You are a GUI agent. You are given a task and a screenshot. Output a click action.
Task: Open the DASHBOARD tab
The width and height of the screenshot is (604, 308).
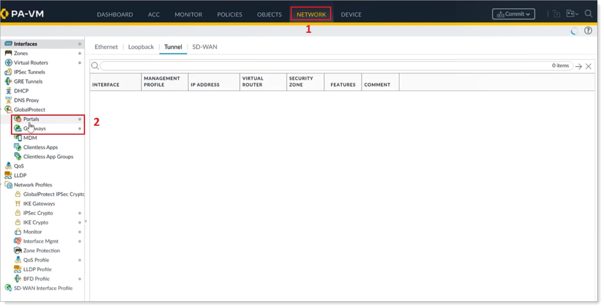[x=115, y=14]
